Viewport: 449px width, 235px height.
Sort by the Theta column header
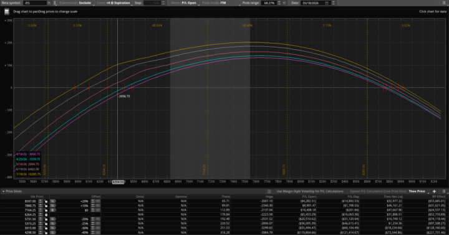tap(226, 196)
